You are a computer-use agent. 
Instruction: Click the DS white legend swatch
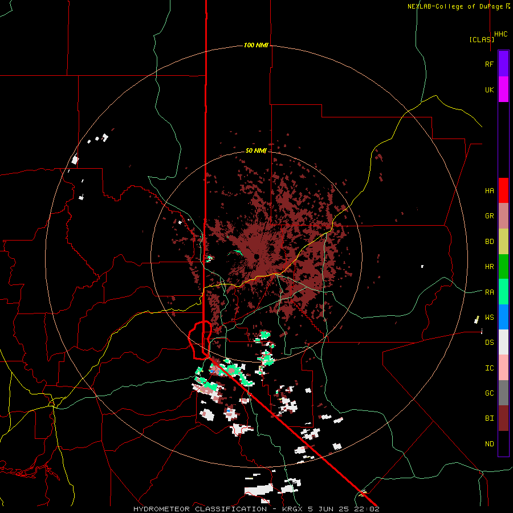pos(503,342)
